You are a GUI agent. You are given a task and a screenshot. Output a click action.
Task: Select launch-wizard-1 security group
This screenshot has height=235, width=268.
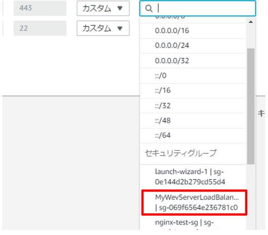[x=193, y=177]
